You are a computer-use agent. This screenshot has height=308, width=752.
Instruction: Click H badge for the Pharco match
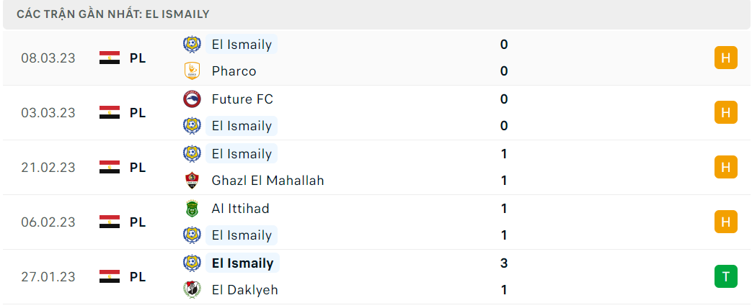click(725, 58)
